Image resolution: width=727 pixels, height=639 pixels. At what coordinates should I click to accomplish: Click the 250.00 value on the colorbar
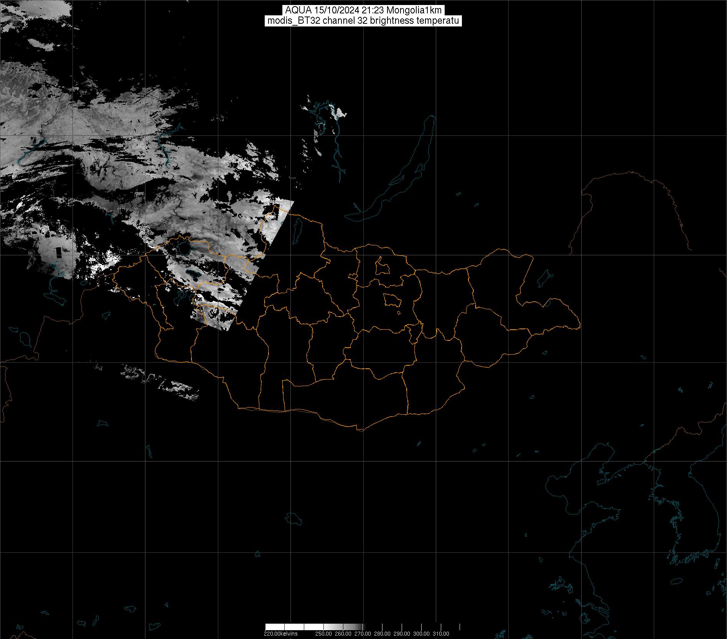pyautogui.click(x=323, y=634)
